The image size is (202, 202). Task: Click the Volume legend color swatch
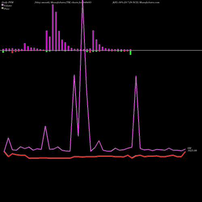coord(2,5)
